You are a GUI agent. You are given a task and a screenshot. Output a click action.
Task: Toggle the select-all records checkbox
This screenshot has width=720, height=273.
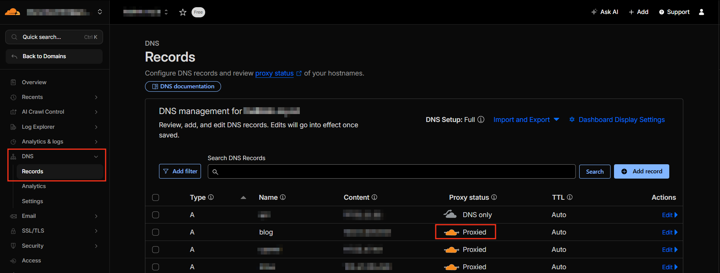point(156,197)
